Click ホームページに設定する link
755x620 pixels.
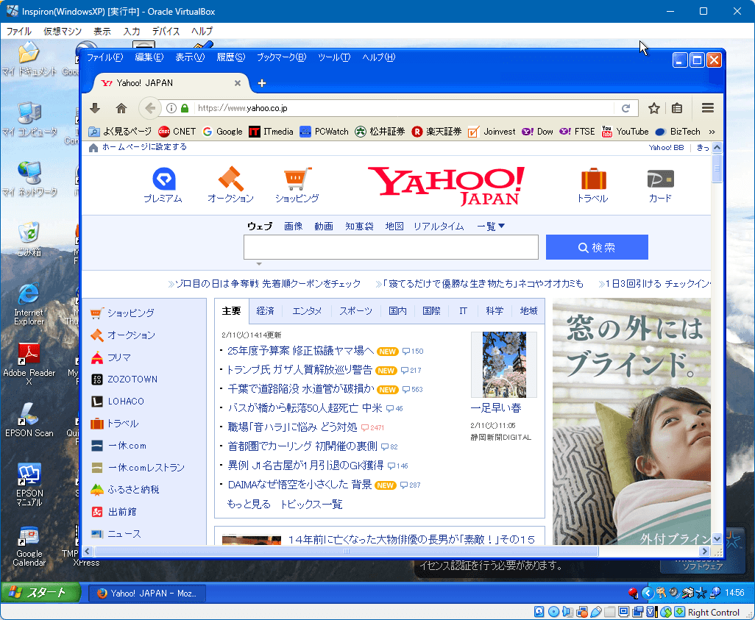pos(144,147)
